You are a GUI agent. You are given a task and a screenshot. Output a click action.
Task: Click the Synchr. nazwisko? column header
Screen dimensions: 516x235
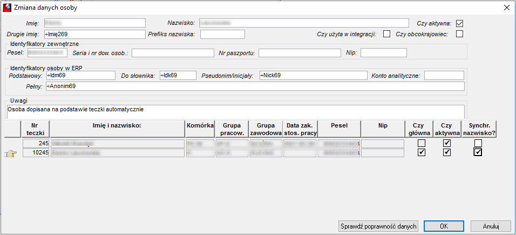tap(479, 129)
